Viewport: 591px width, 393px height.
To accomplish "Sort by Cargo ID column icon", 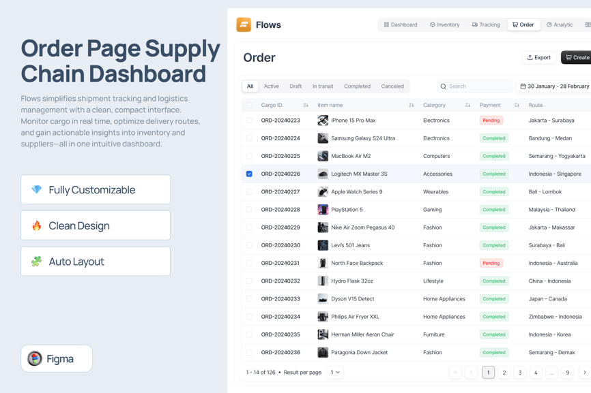I will (x=306, y=106).
